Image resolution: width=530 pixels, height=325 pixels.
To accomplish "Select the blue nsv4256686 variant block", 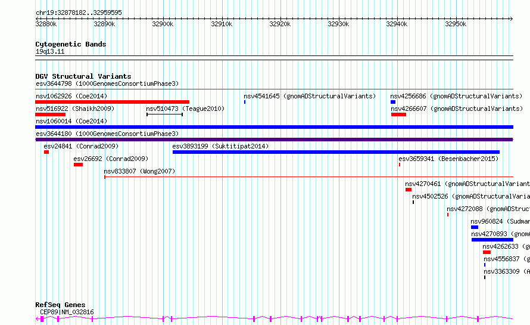I will click(393, 102).
